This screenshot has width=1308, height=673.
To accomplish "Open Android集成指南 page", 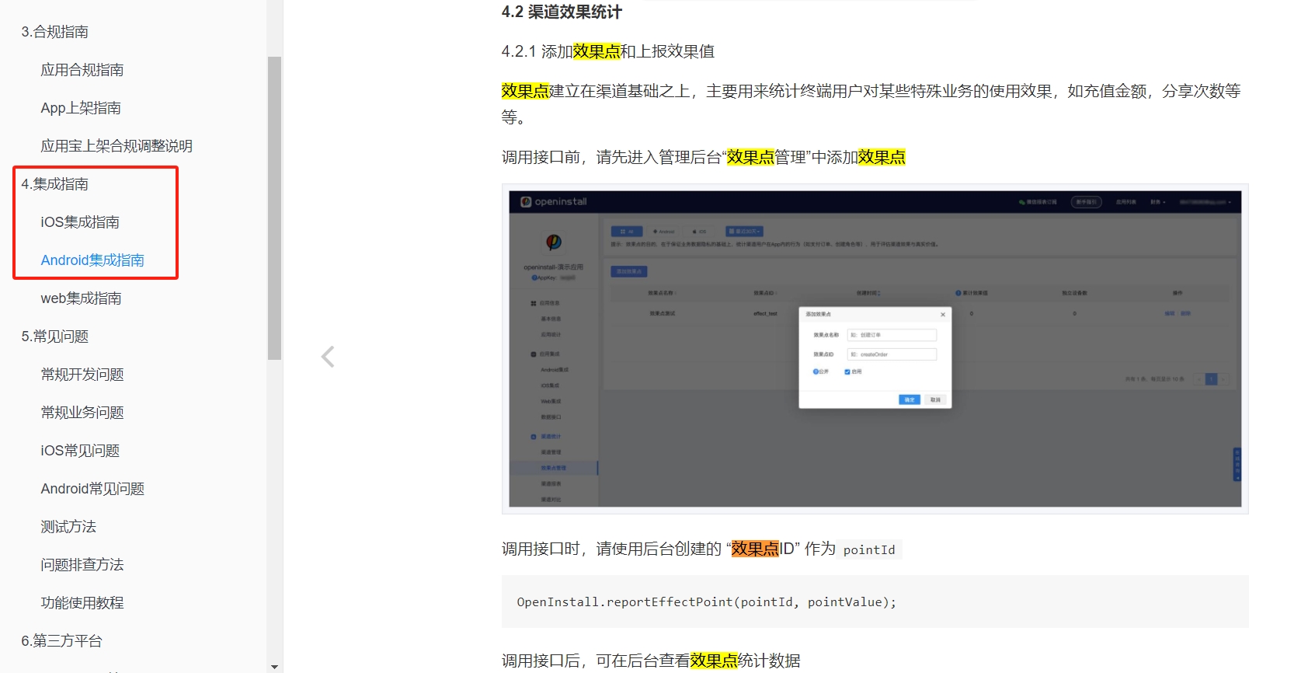I will tap(92, 260).
